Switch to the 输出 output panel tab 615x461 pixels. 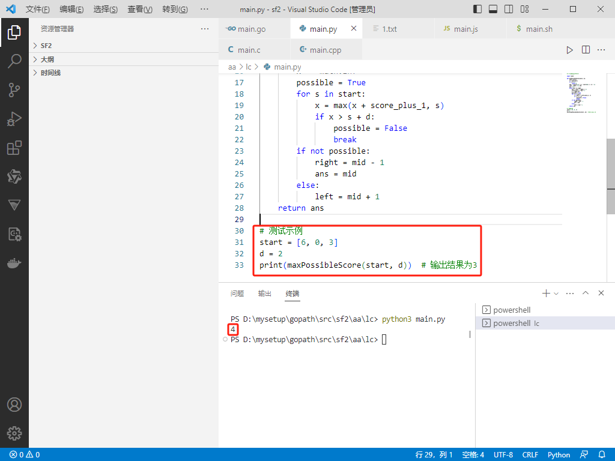(x=265, y=293)
